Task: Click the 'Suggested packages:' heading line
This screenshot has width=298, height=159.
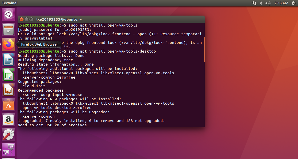Action: [40, 82]
